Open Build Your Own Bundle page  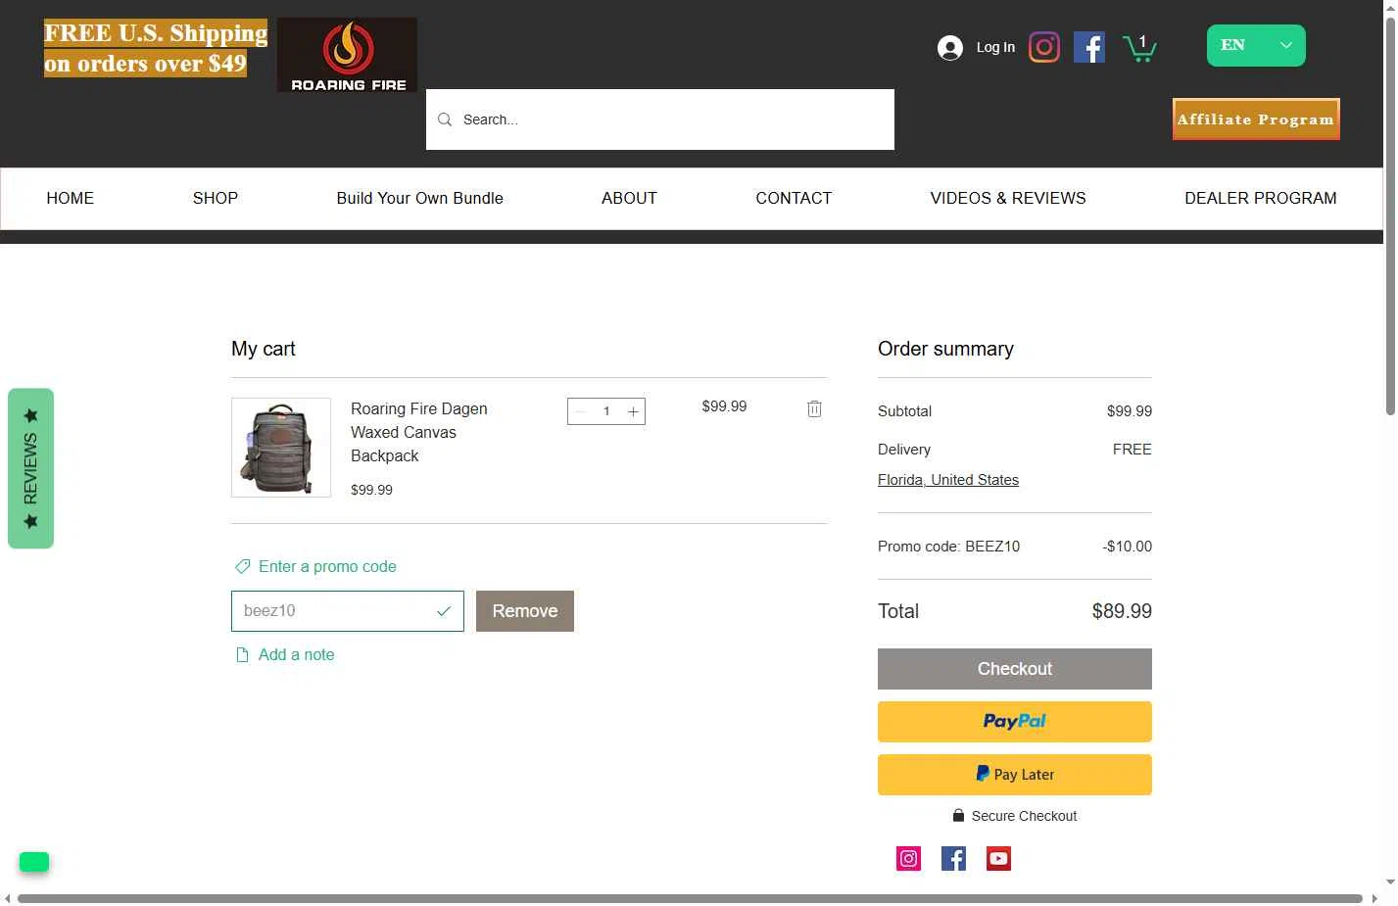[420, 198]
